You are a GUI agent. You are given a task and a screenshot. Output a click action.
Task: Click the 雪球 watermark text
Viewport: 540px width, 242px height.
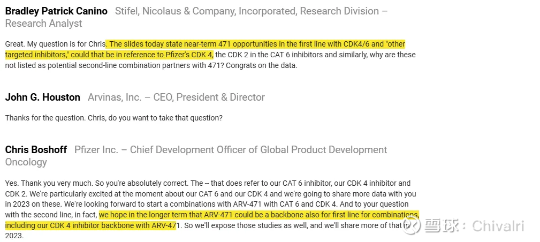443,226
